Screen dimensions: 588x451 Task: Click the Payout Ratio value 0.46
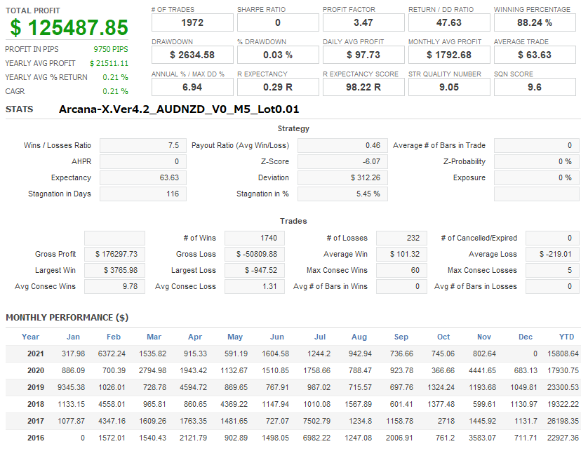(342, 145)
